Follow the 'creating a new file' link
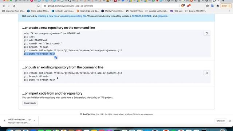 tap(47, 16)
